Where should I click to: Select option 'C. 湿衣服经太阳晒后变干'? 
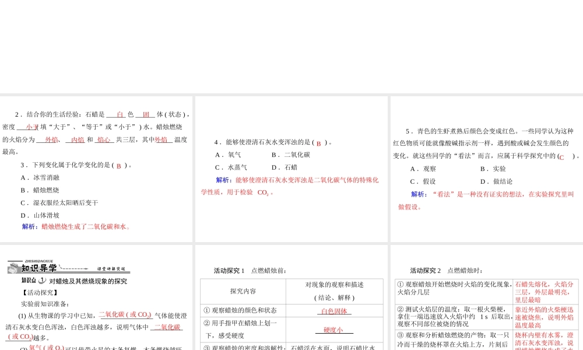59,203
